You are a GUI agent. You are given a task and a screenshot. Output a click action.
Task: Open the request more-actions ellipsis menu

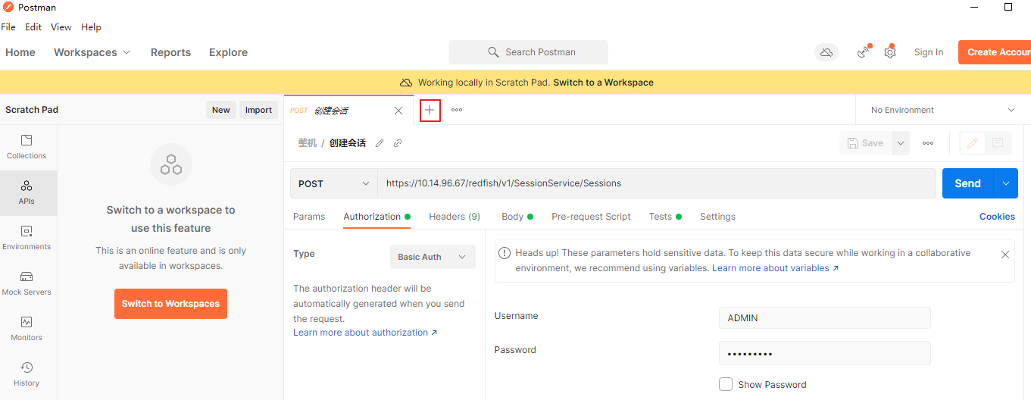coord(928,143)
